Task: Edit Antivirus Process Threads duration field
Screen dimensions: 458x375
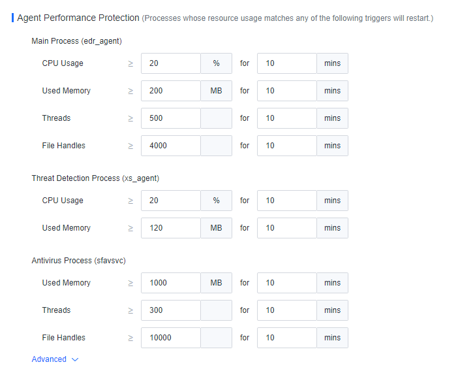Action: [286, 310]
